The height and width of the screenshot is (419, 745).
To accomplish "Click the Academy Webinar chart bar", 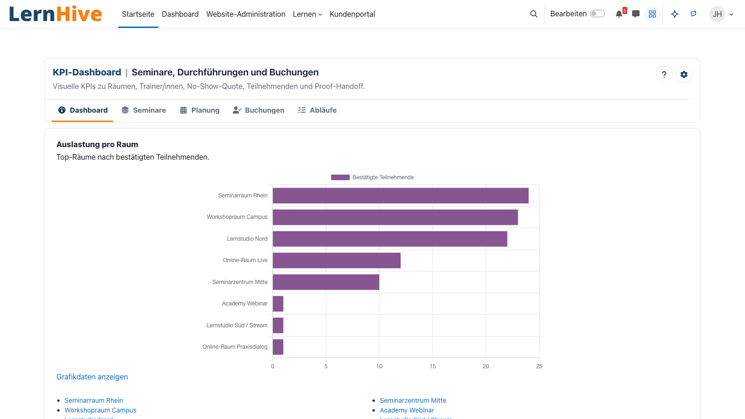I will click(278, 304).
